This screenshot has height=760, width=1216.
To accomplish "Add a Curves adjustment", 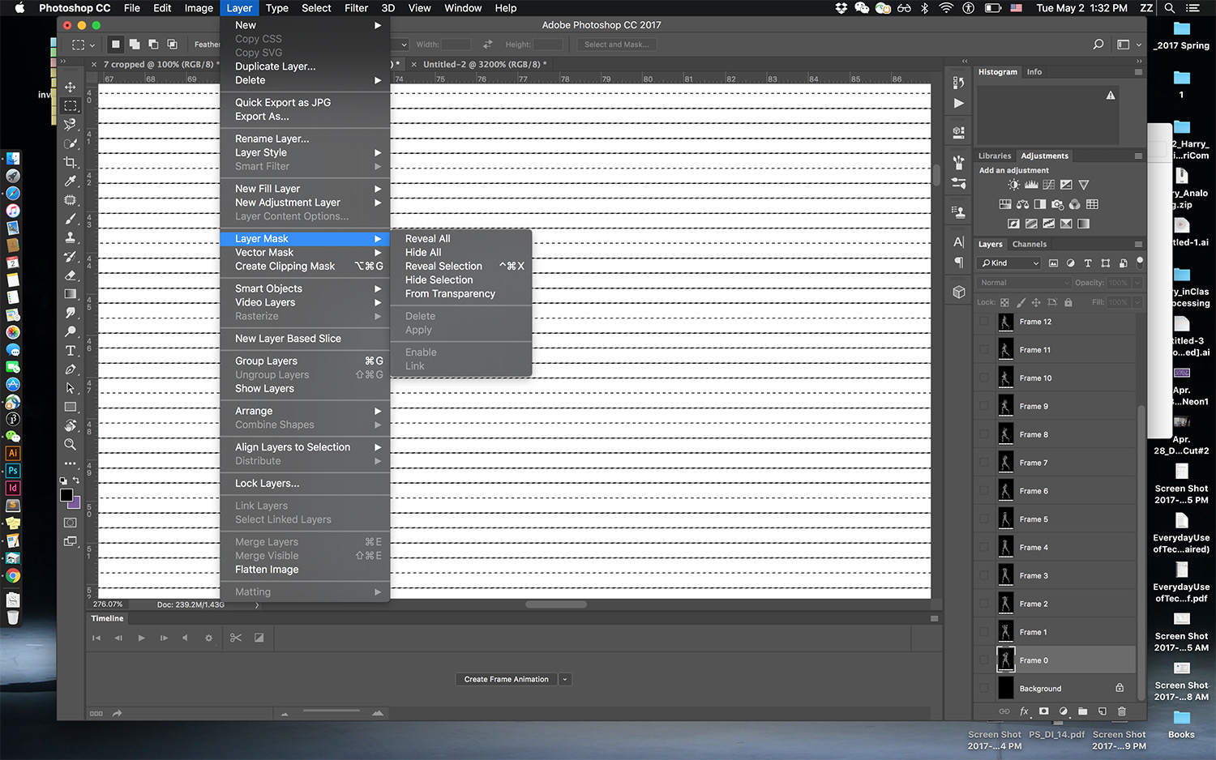I will tap(1048, 185).
